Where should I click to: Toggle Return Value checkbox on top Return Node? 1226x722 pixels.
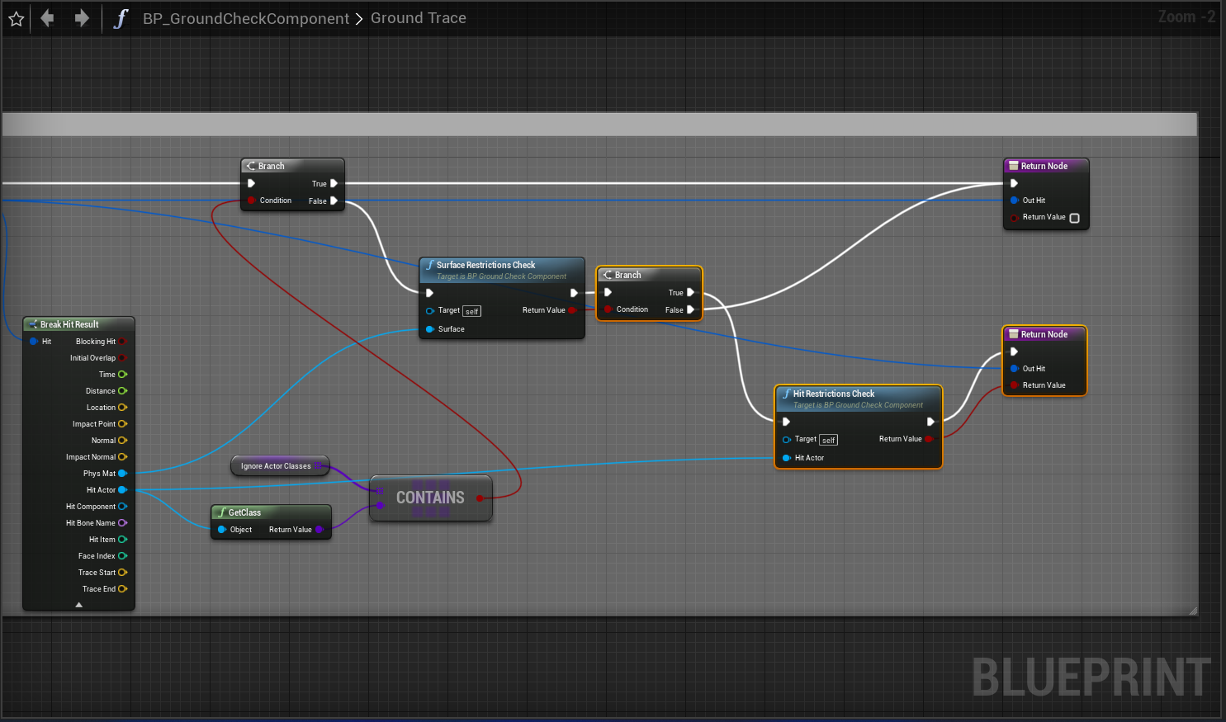tap(1074, 218)
